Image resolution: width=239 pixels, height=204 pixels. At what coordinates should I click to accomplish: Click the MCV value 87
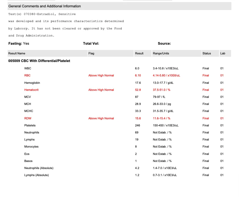point(137,97)
